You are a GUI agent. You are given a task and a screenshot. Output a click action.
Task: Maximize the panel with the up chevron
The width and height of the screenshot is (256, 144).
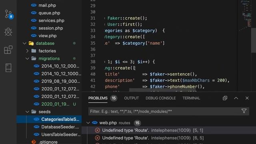(x=236, y=98)
